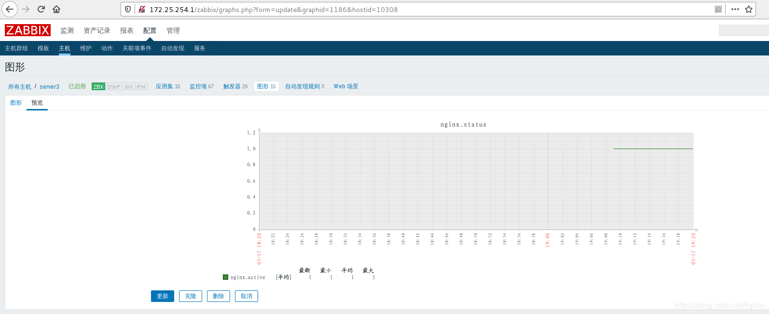The image size is (769, 314).
Task: Follow the 所有主机 breadcrumb link
Action: 20,87
